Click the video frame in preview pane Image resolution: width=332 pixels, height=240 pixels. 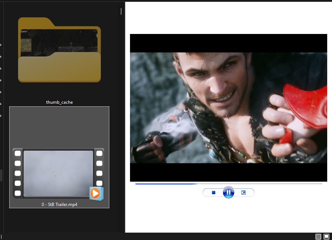click(229, 108)
